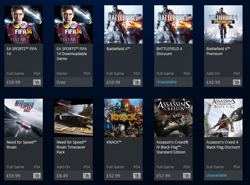Screen dimensions: 250x185
Task: Select the KNACK game cover thumbnail
Action: click(x=123, y=118)
